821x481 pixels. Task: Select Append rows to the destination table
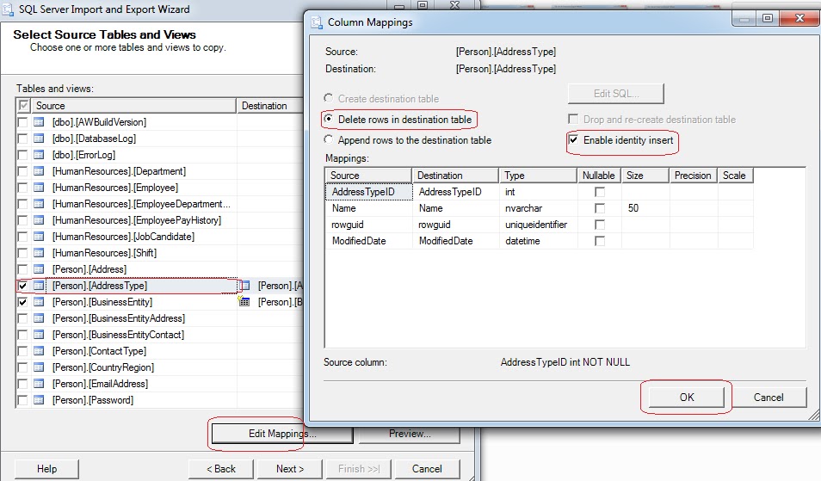[x=328, y=139]
